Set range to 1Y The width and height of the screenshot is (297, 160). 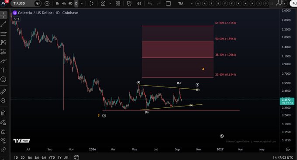pos(59,157)
